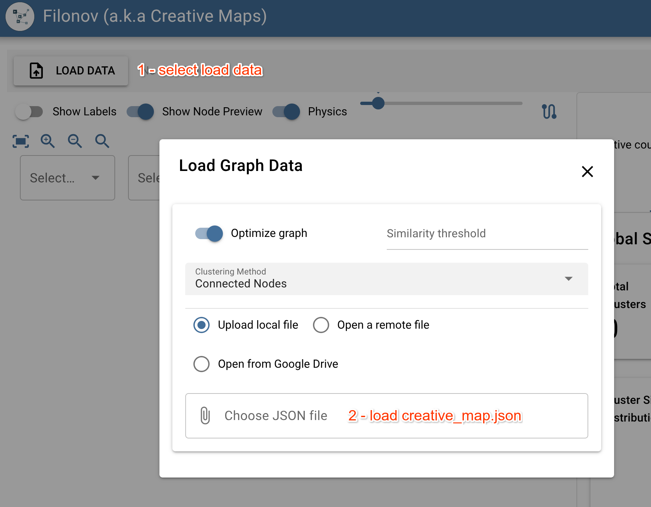The height and width of the screenshot is (507, 651).
Task: Turn off Show Node Preview toggle
Action: click(x=140, y=112)
